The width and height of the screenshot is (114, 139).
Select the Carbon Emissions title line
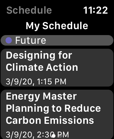50,120
